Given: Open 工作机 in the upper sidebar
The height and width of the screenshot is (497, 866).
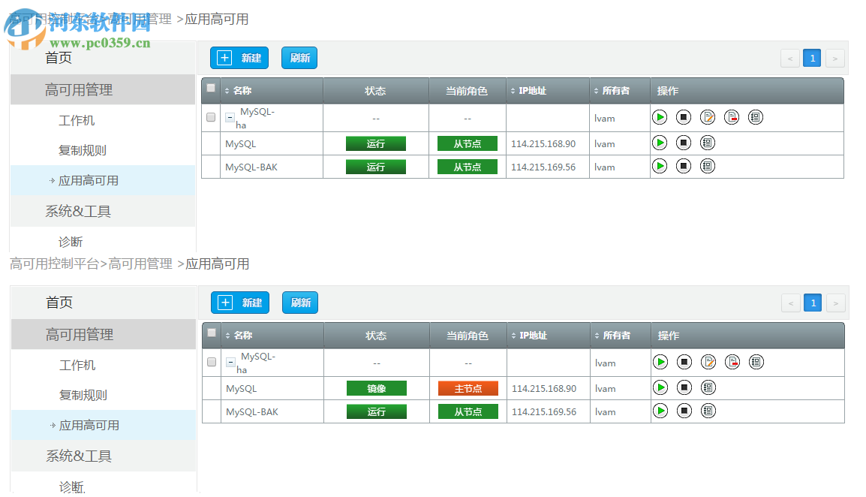Looking at the screenshot, I should point(77,120).
